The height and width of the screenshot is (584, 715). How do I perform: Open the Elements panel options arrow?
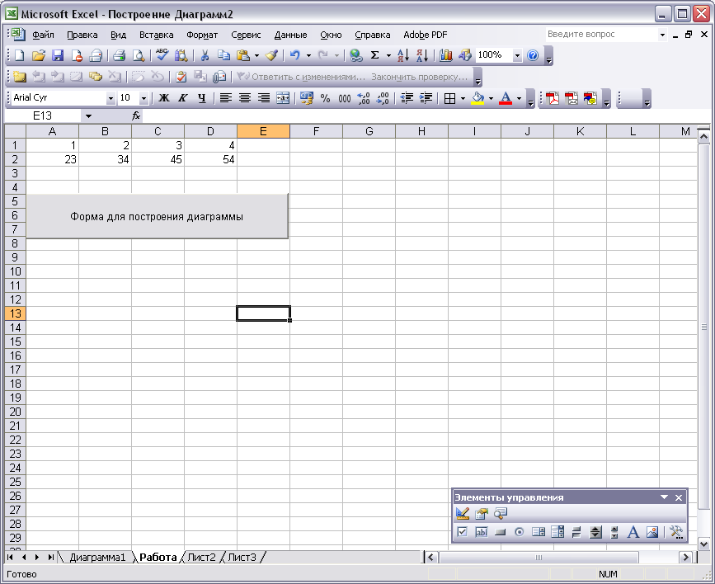click(665, 497)
